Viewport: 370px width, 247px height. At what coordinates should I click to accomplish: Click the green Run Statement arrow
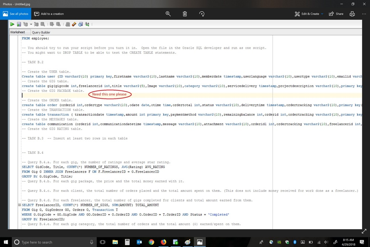tap(12, 24)
